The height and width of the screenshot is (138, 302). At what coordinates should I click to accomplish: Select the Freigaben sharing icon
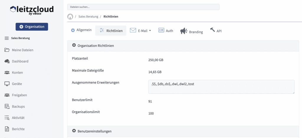(x=7, y=95)
